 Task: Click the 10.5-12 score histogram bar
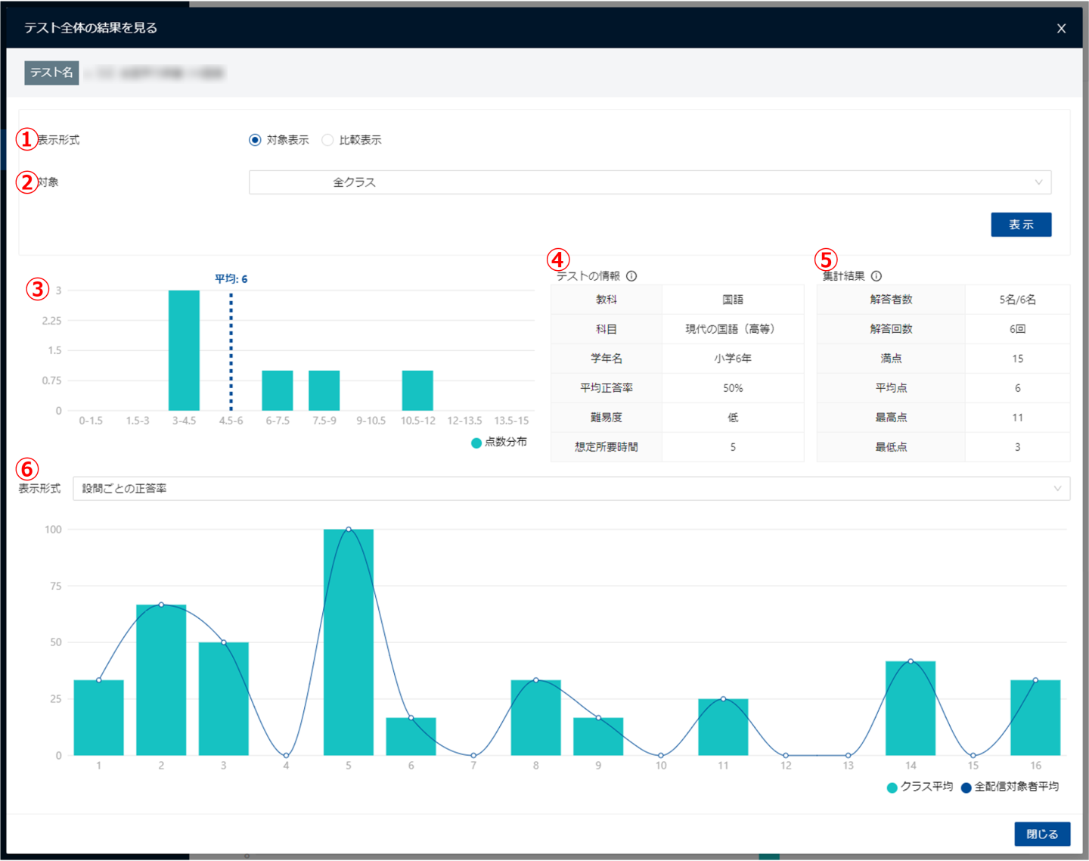click(x=417, y=390)
